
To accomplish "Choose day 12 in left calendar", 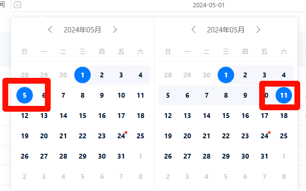I will (25, 116).
